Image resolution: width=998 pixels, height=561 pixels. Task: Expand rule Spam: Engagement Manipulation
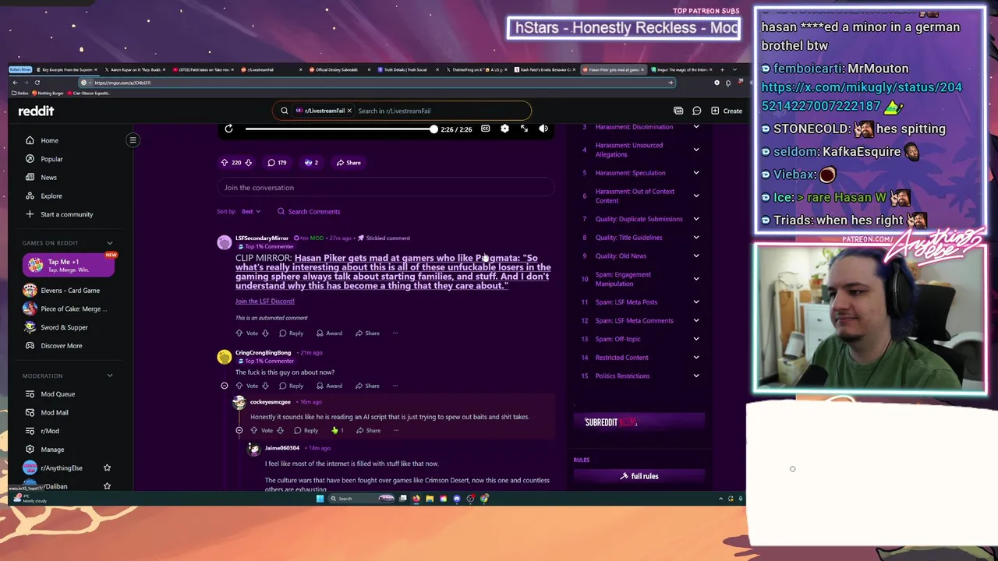pos(696,279)
